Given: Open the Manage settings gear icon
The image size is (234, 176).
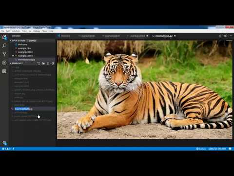Looking at the screenshot, I should 5,143.
